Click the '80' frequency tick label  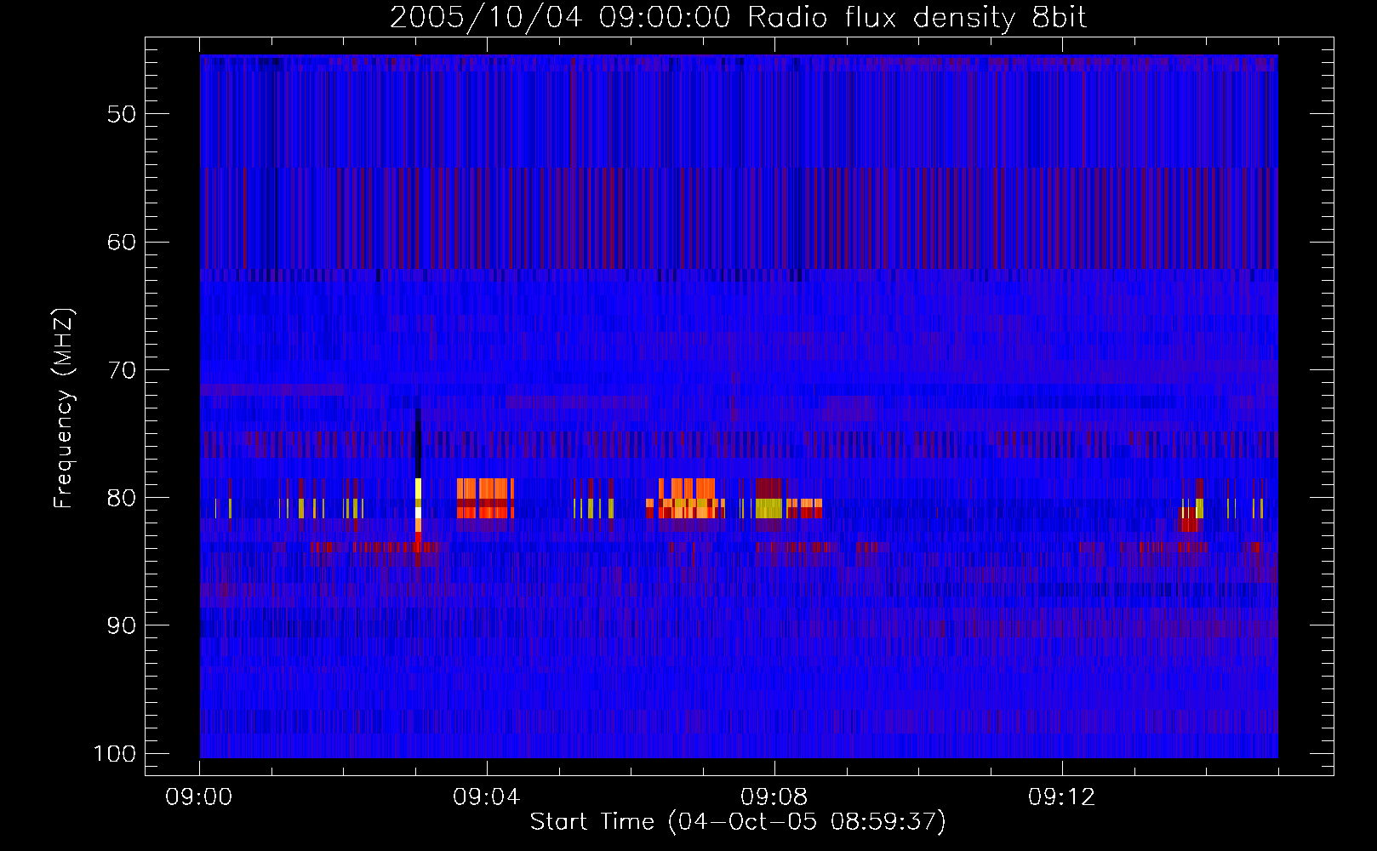(122, 498)
